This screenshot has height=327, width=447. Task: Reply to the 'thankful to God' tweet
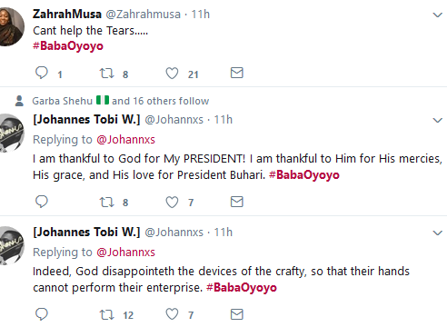[42, 202]
